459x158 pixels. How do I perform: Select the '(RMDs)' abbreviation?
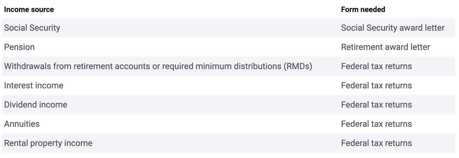click(298, 66)
